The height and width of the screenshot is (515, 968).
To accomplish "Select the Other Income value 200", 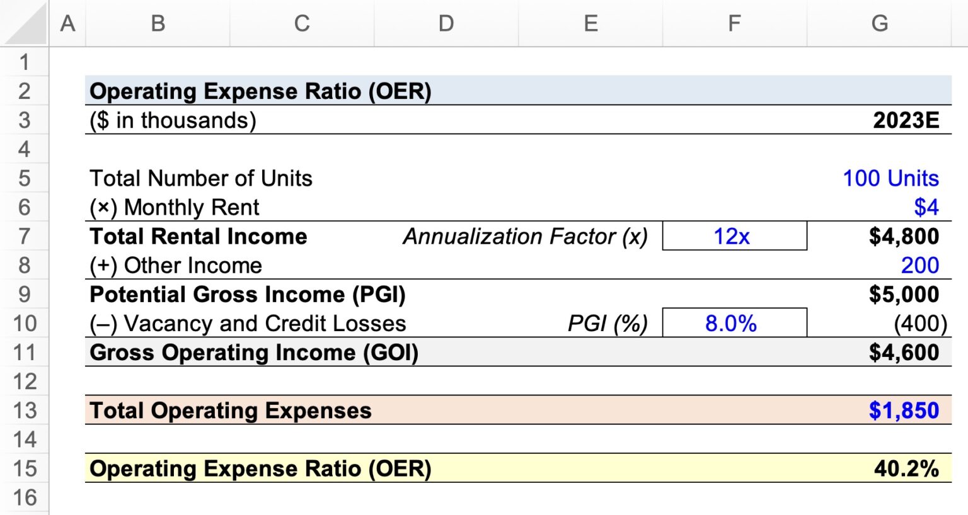I will point(919,265).
